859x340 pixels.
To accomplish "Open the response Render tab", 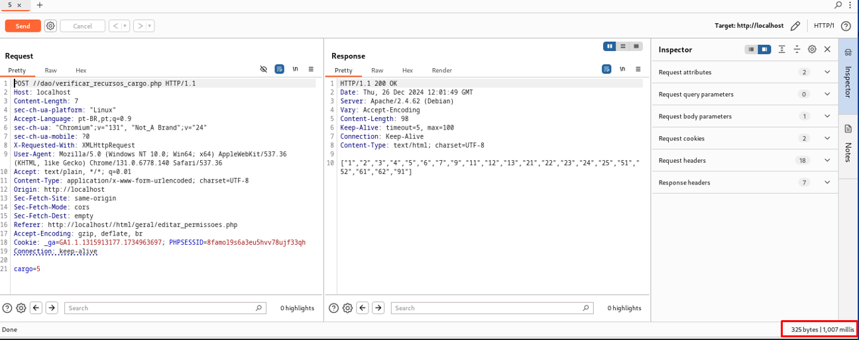I will pos(442,70).
